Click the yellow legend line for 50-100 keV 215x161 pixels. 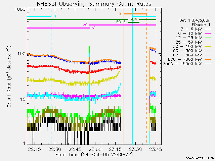click(208, 46)
